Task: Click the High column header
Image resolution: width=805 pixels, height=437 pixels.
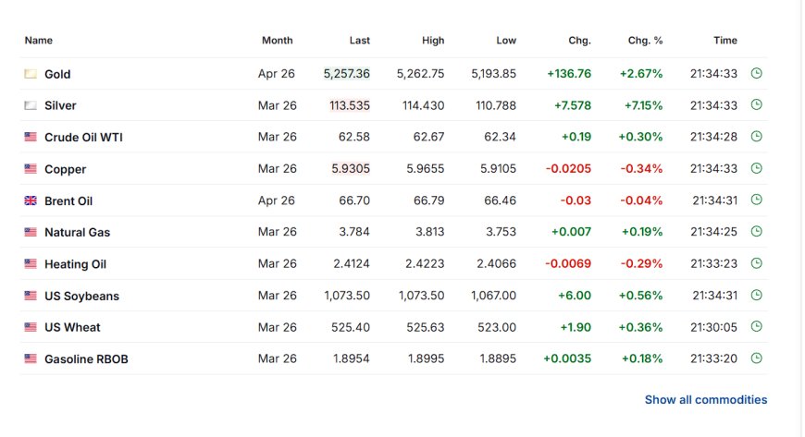Action: tap(433, 40)
